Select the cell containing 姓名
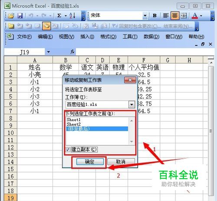This screenshot has width=217, height=201. tap(35, 67)
